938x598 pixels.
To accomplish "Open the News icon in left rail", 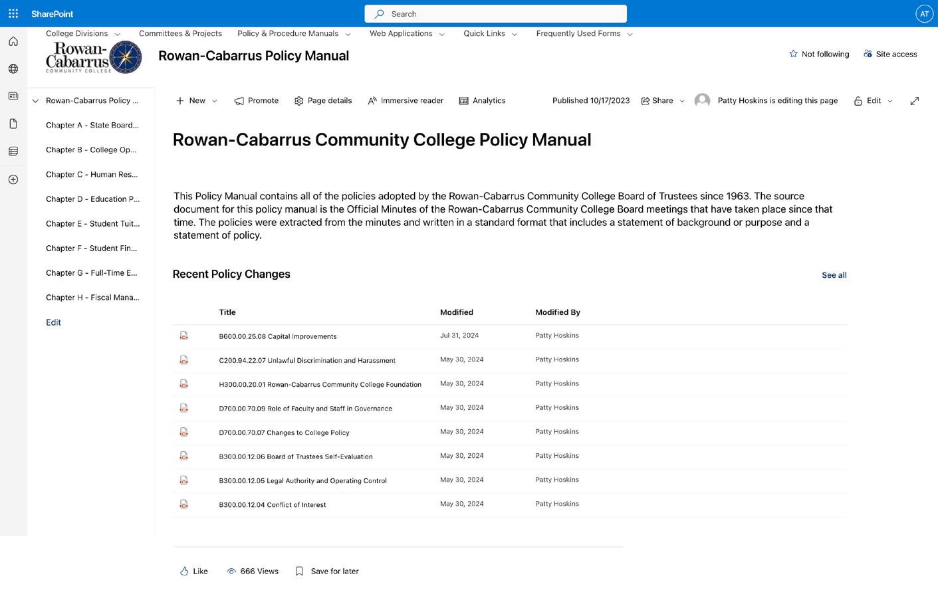I will pyautogui.click(x=13, y=96).
